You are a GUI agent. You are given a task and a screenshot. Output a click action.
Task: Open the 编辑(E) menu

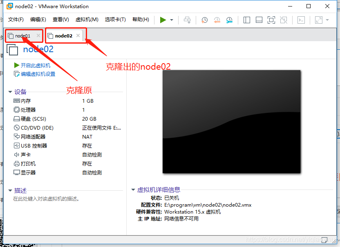pyautogui.click(x=38, y=20)
